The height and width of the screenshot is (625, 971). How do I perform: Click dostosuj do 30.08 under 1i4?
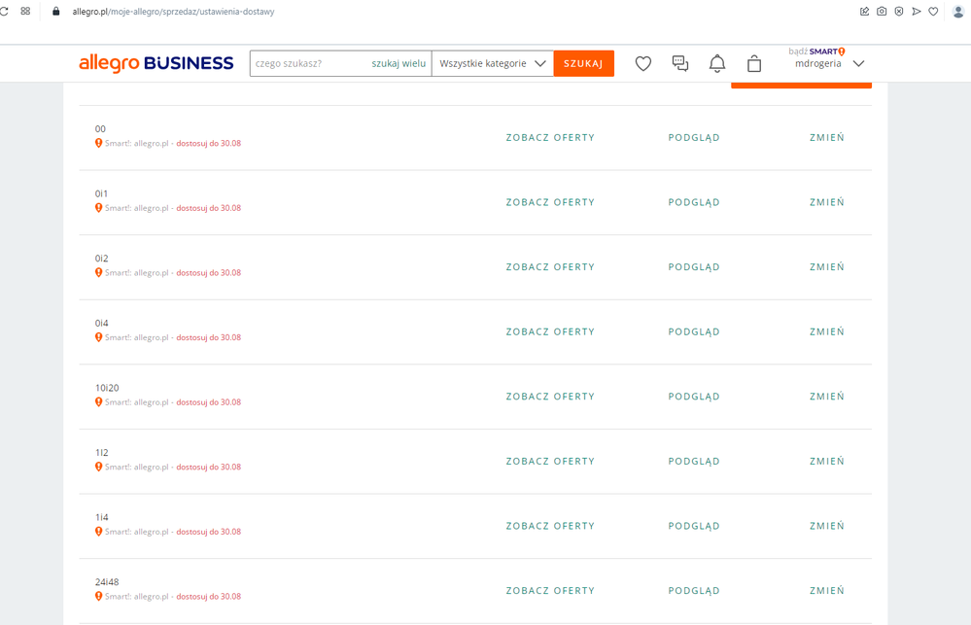209,532
